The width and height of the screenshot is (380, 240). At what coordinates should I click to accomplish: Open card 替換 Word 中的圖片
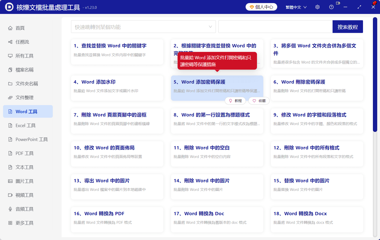[317, 187]
